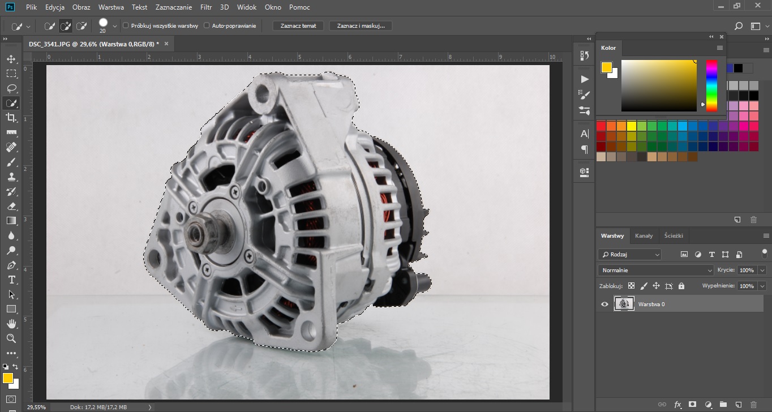Open the Filtr menu
Image resolution: width=772 pixels, height=412 pixels.
pyautogui.click(x=206, y=7)
